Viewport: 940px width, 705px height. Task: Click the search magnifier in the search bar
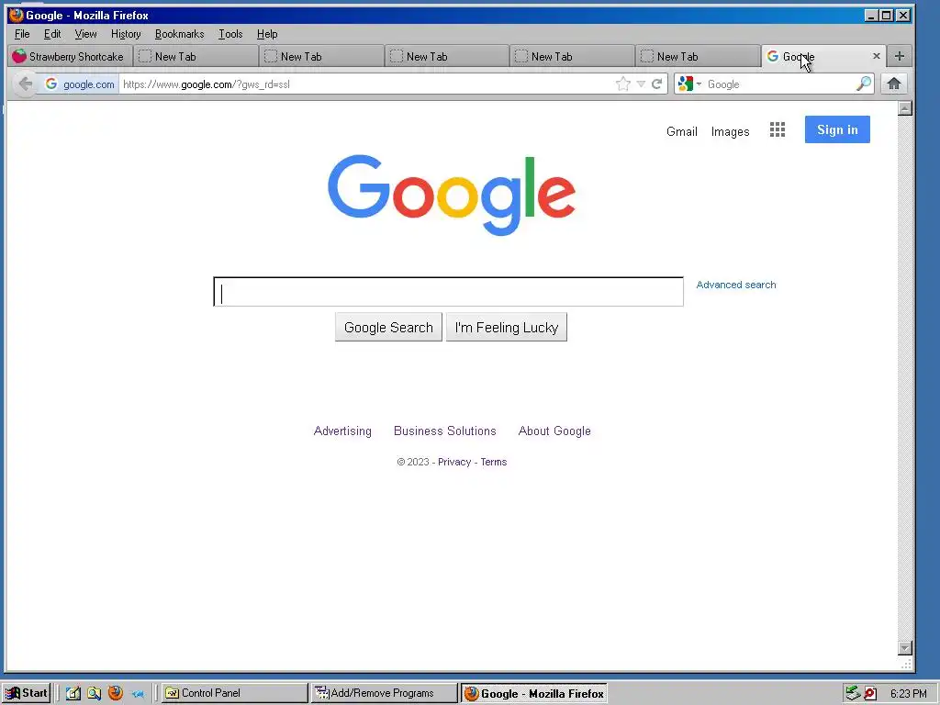(x=863, y=84)
